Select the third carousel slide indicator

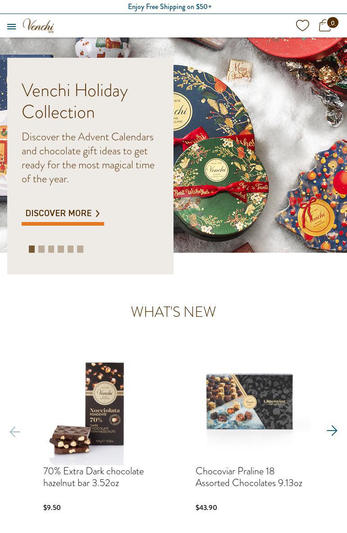[x=51, y=249]
